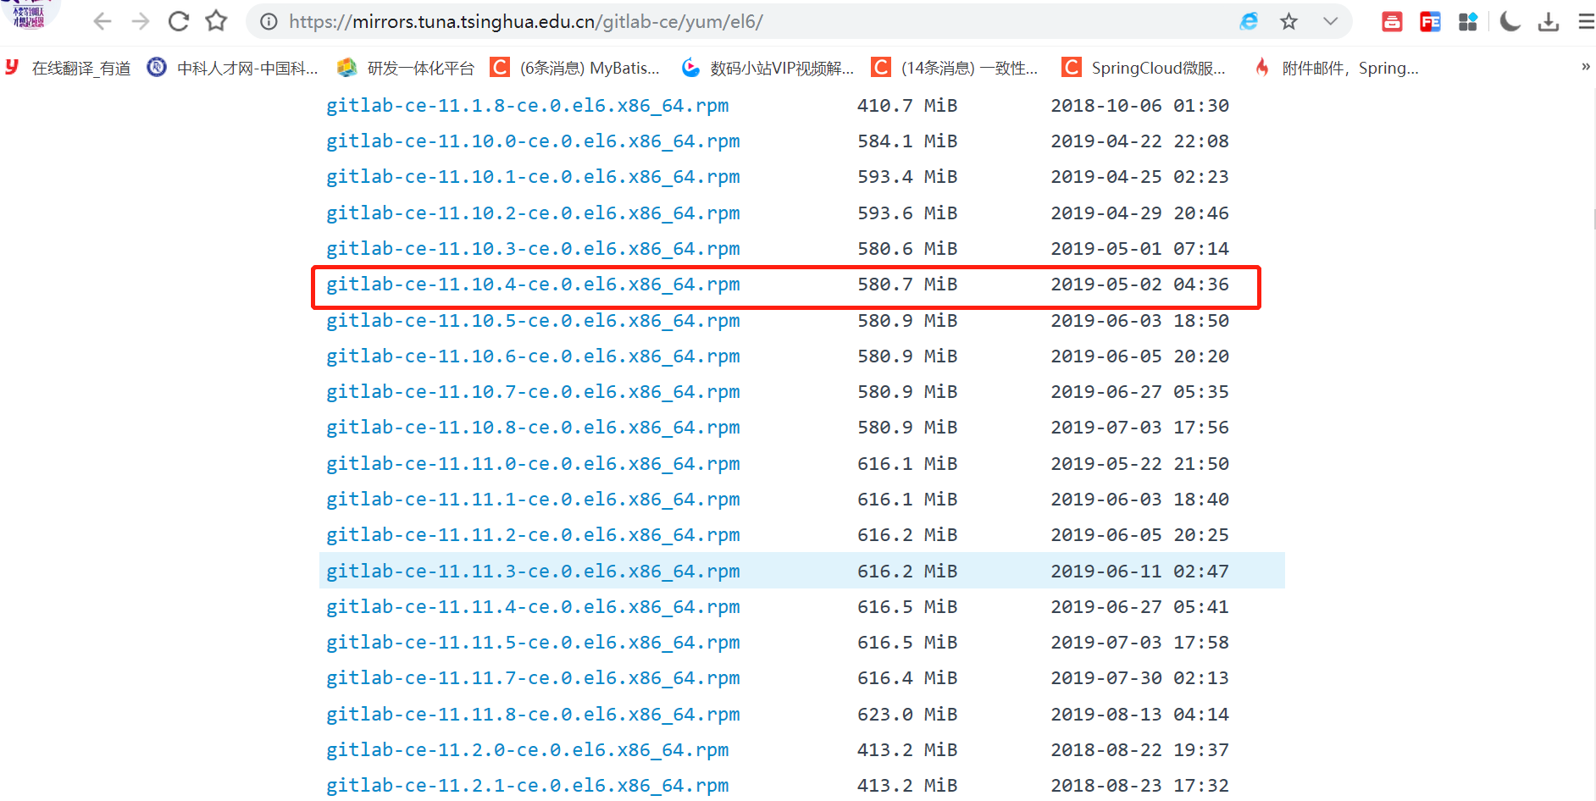Download gitlab-ce-11.10.6-ce.0.el6.x86_64.rpm
1596x801 pixels.
pyautogui.click(x=533, y=356)
